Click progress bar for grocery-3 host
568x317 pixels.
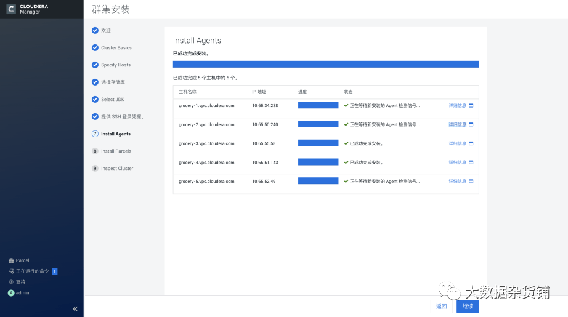pyautogui.click(x=318, y=143)
